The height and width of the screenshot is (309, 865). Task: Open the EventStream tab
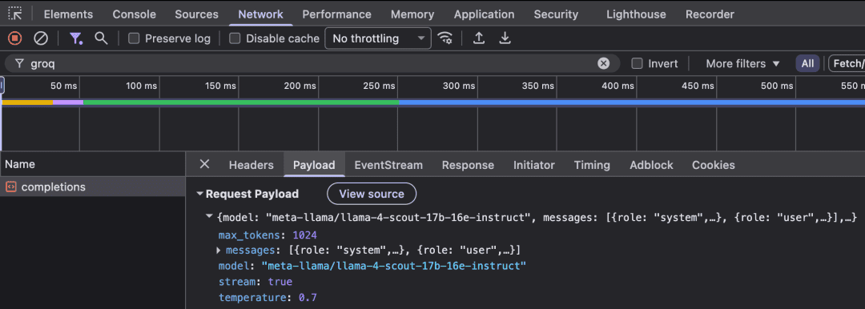pos(388,165)
